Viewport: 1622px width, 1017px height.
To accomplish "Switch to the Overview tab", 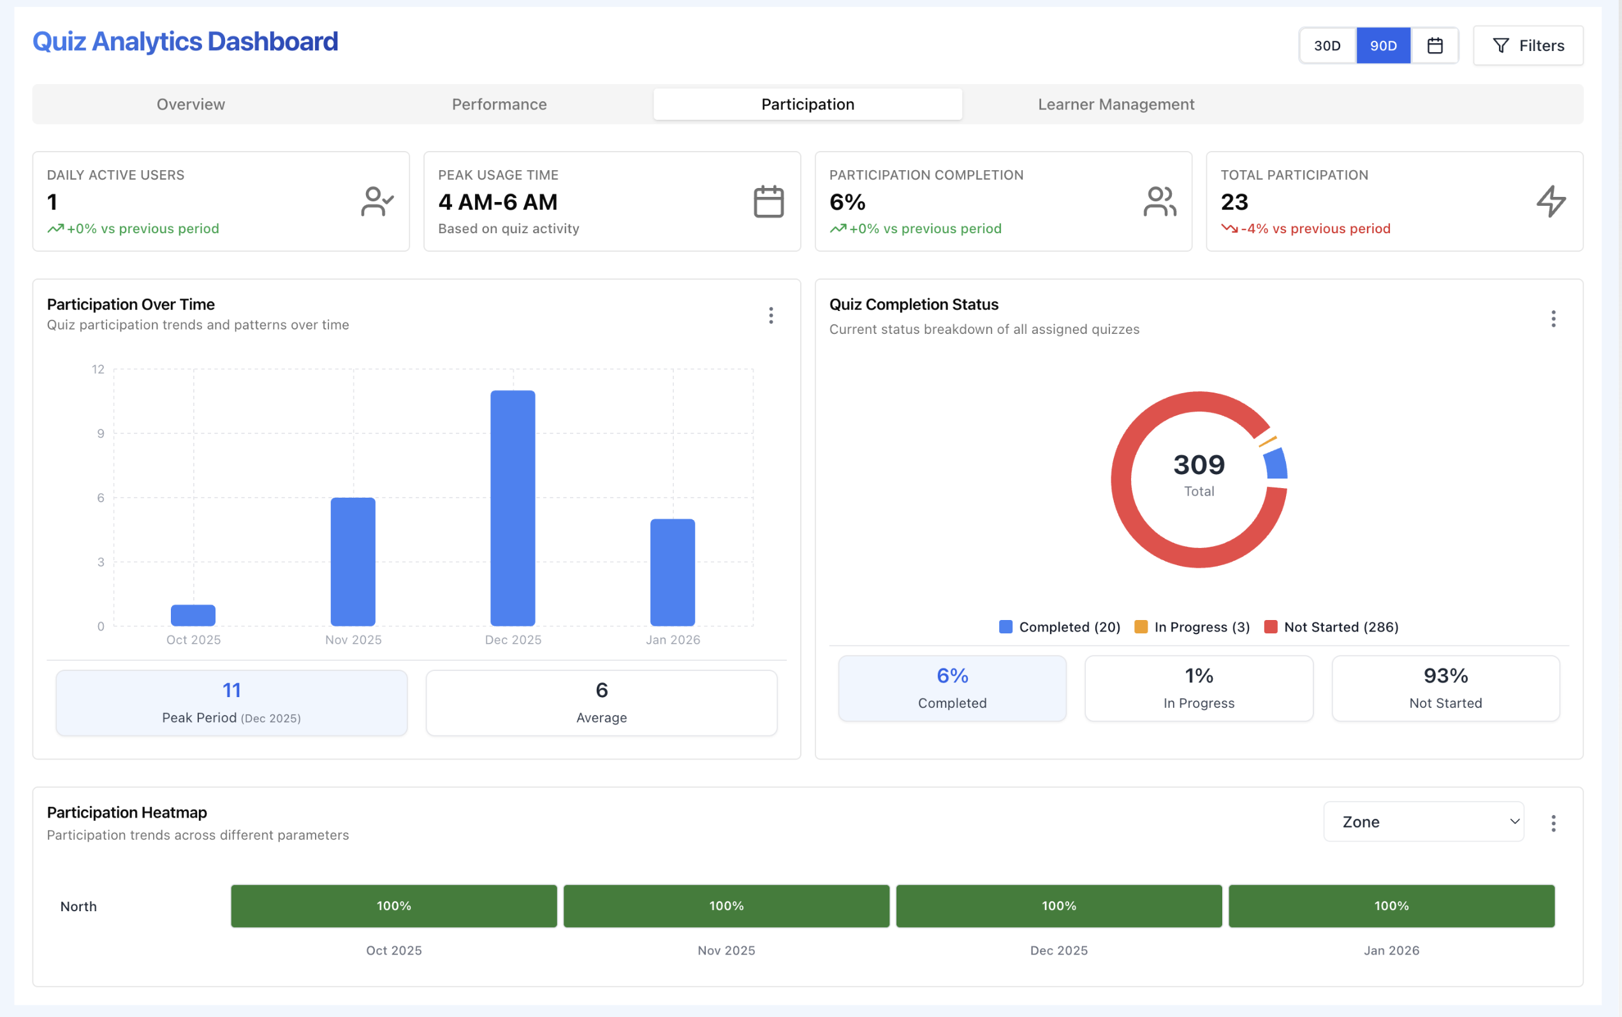I will [191, 105].
